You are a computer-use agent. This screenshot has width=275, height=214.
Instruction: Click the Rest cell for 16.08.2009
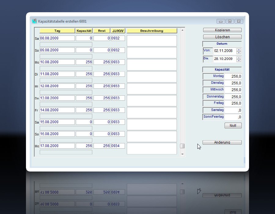[x=102, y=134]
